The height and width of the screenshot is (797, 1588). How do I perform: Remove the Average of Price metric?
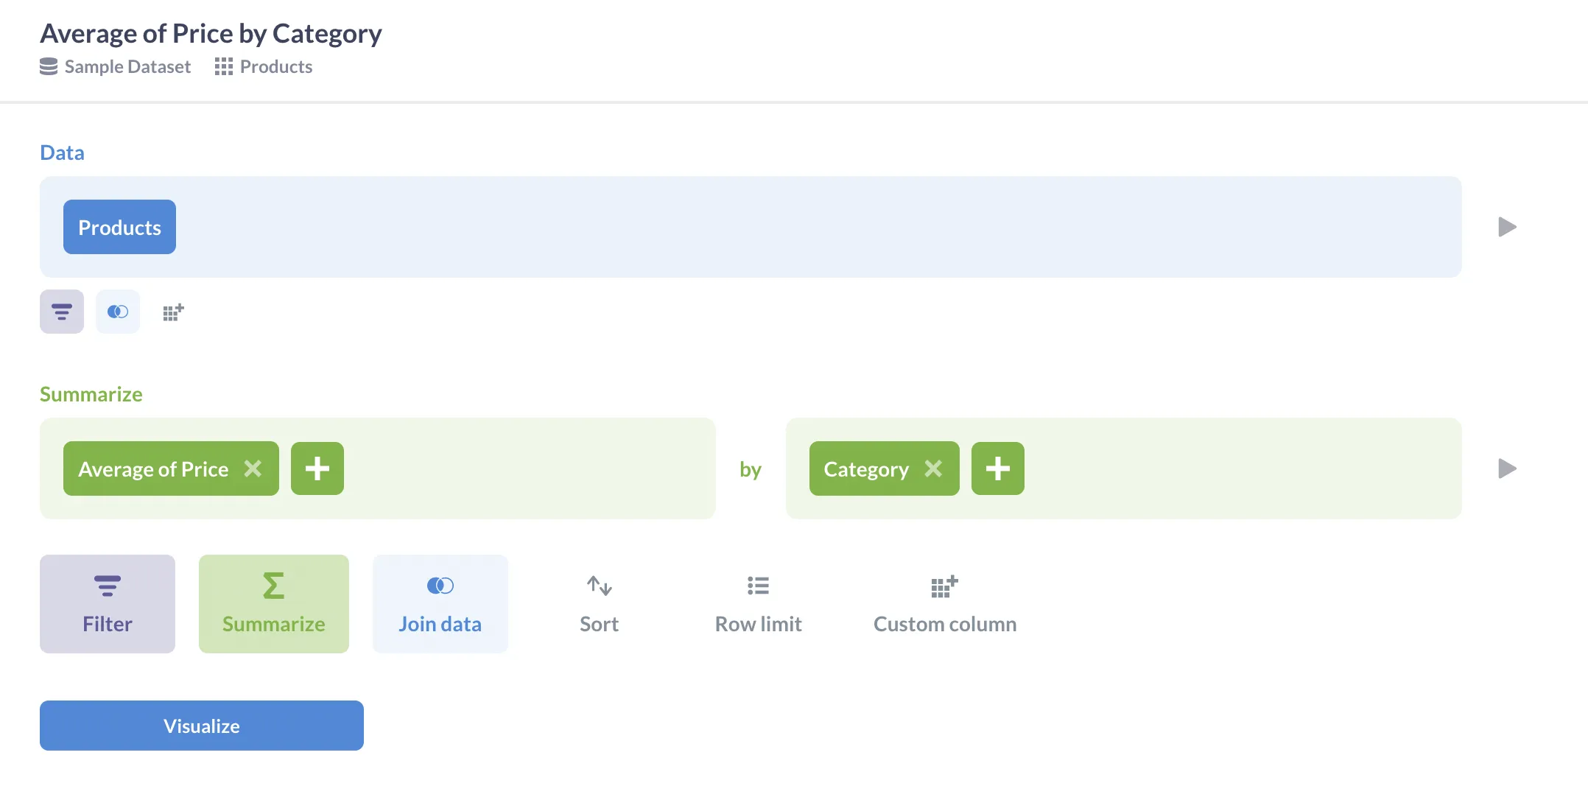tap(253, 468)
